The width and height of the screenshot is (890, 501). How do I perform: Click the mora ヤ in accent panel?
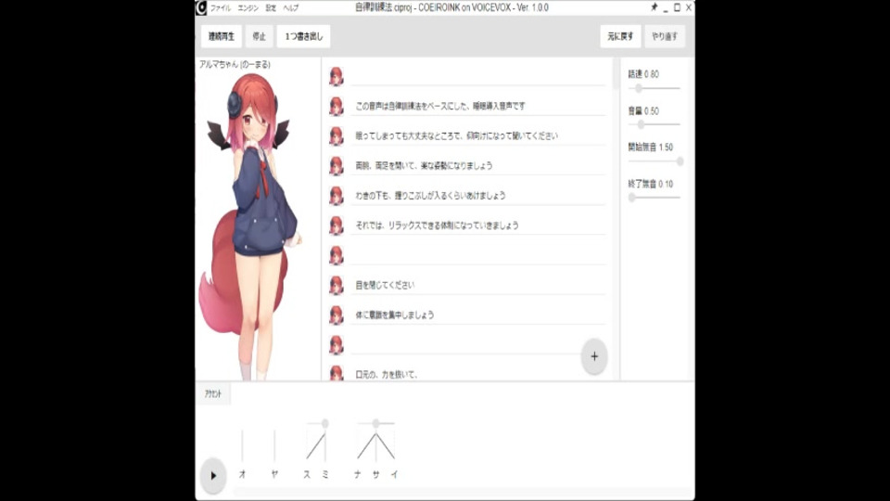(x=274, y=474)
